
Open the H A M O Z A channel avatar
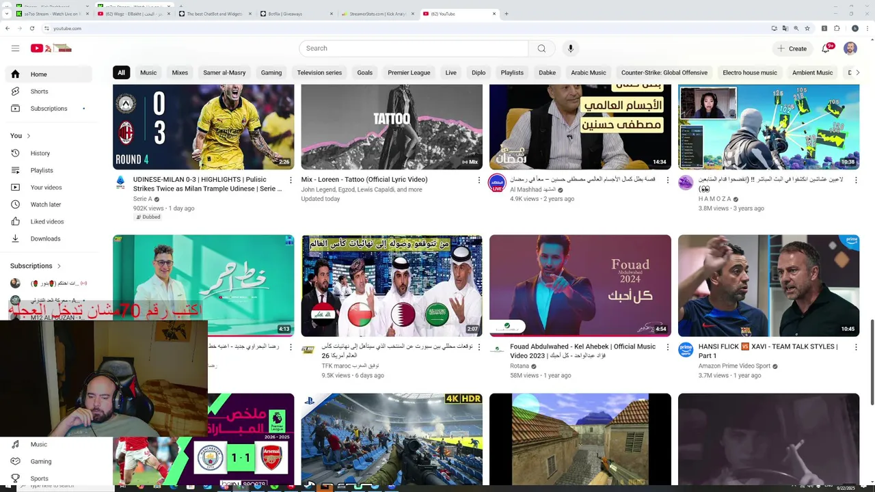pyautogui.click(x=686, y=182)
